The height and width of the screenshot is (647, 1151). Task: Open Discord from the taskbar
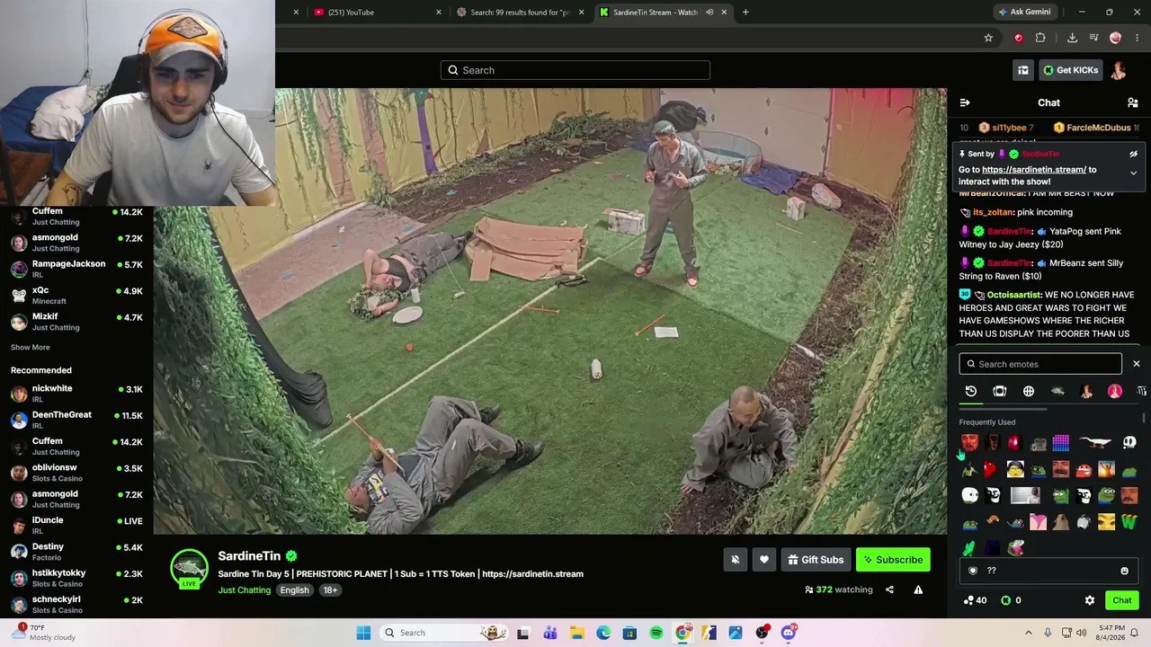pyautogui.click(x=789, y=633)
